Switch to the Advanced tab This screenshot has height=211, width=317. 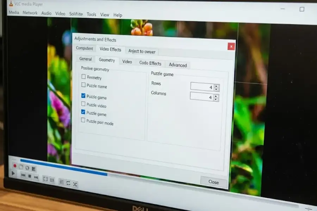click(178, 65)
